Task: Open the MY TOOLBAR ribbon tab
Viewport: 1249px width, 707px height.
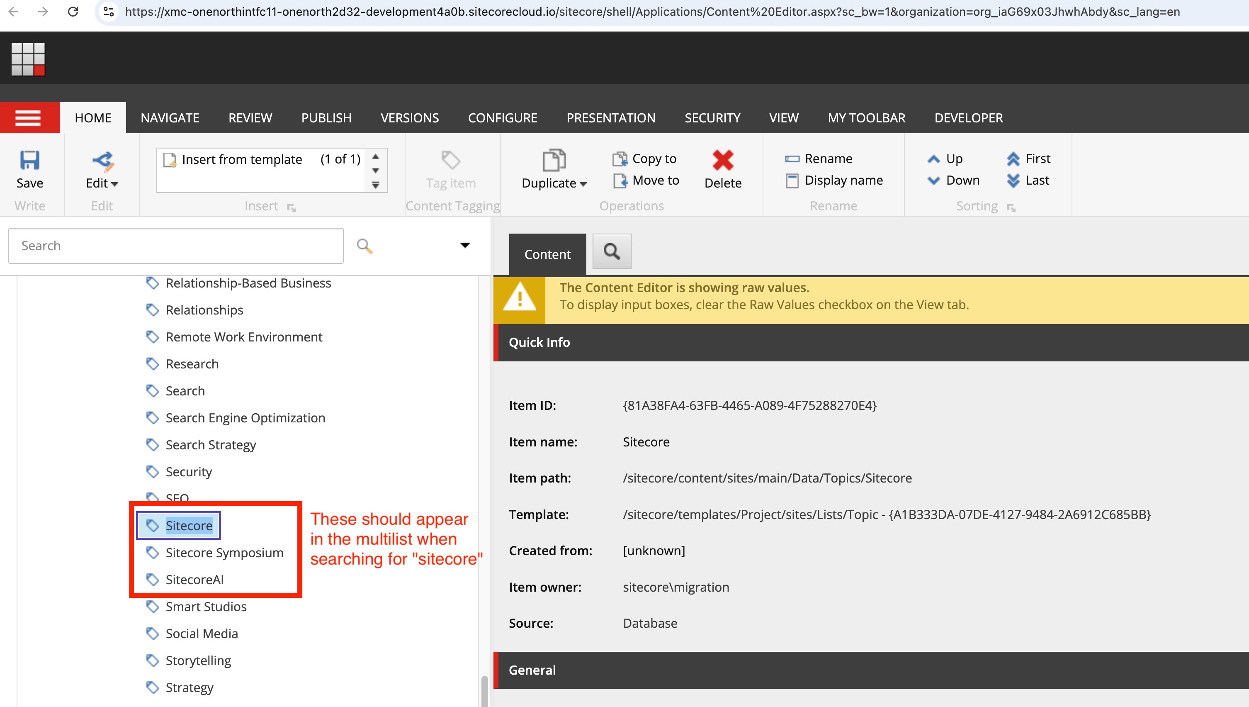Action: pyautogui.click(x=867, y=117)
